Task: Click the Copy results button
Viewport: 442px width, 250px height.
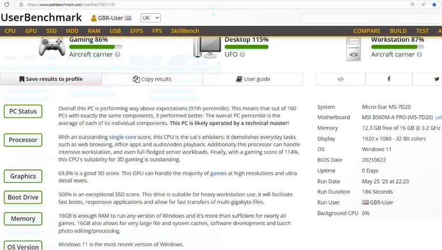Action: pos(152,79)
